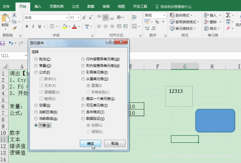Select the Format Painter brush
Image resolution: width=241 pixels, height=163 pixels.
tap(14, 28)
